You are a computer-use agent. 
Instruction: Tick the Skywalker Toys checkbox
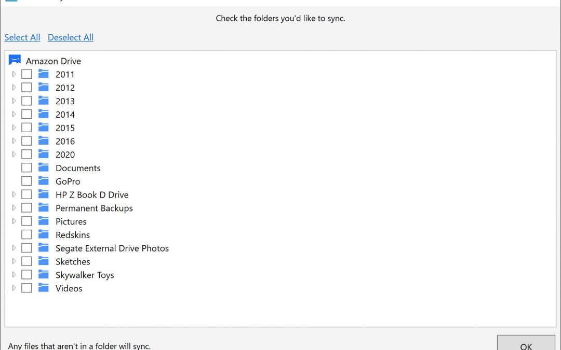26,275
